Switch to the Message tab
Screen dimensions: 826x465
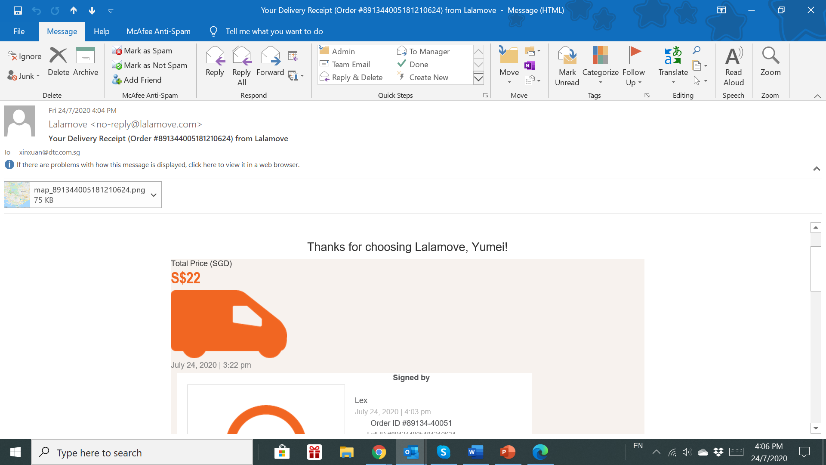(x=62, y=31)
